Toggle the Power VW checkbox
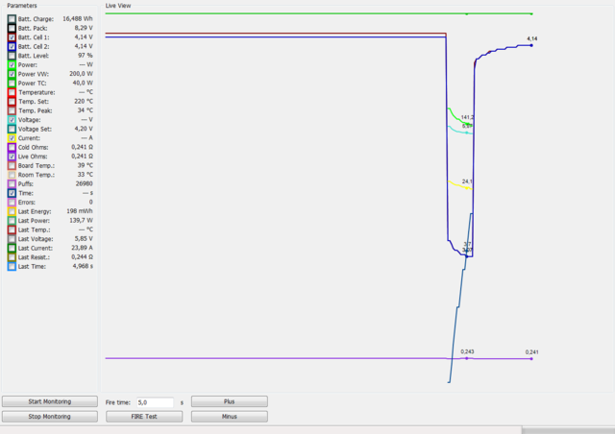Screen dimensions: 615x434 pyautogui.click(x=11, y=74)
